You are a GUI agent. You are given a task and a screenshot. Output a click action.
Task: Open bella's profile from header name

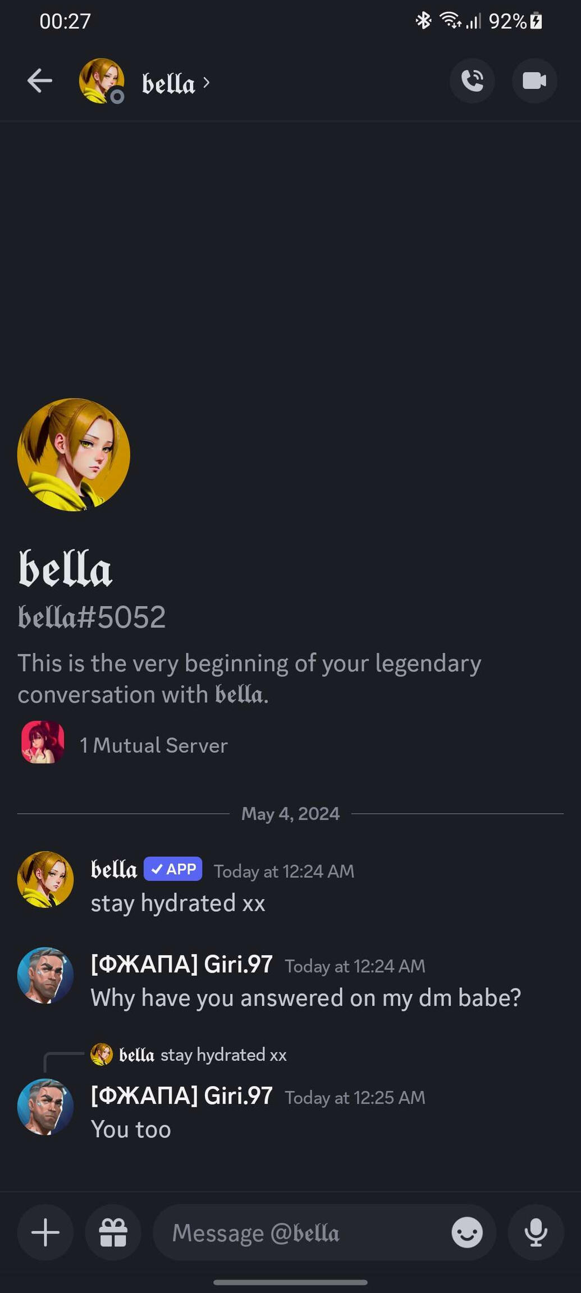[x=168, y=83]
